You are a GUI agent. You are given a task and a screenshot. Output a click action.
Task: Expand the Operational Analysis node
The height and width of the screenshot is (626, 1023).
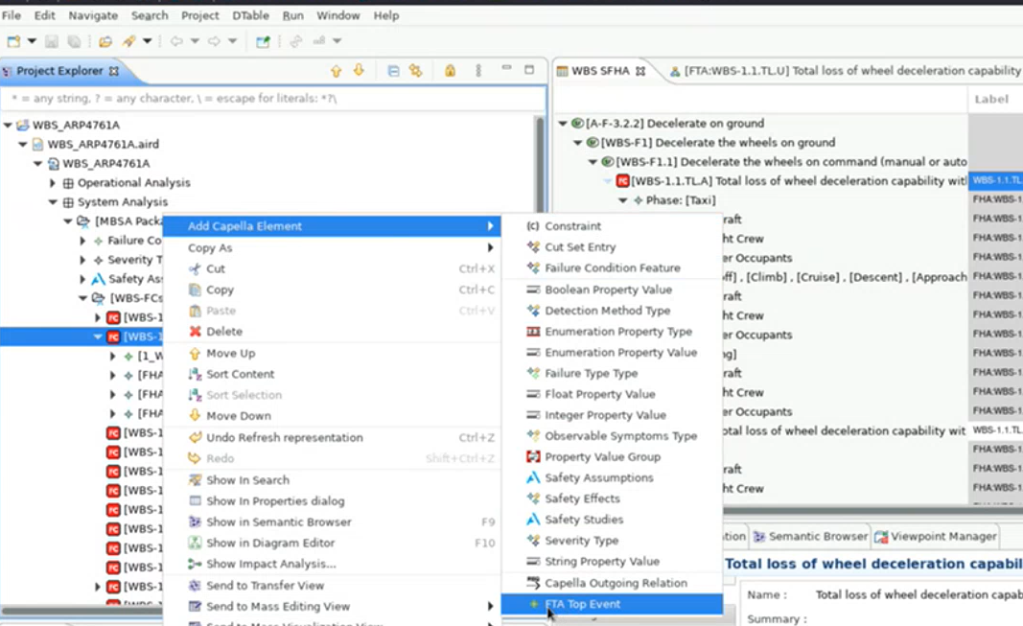53,182
